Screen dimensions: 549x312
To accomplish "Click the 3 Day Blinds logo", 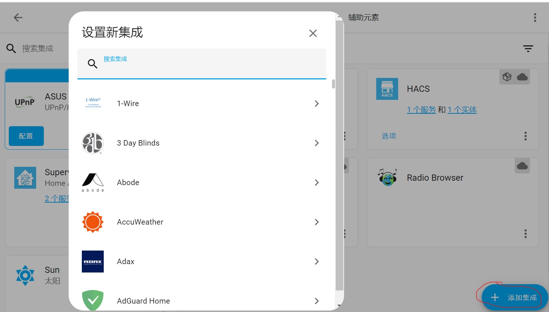I will coord(93,143).
